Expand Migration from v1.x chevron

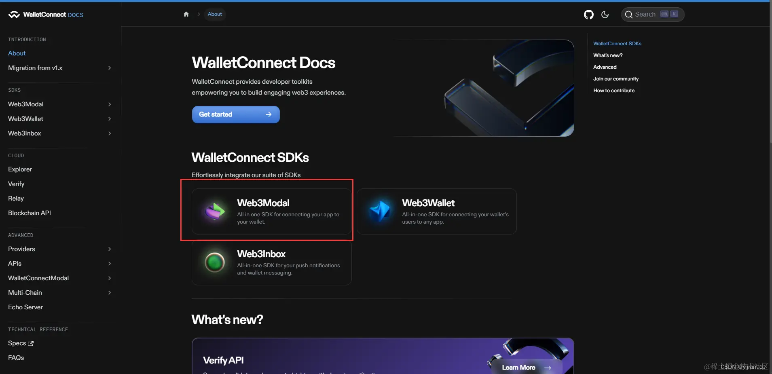click(110, 68)
